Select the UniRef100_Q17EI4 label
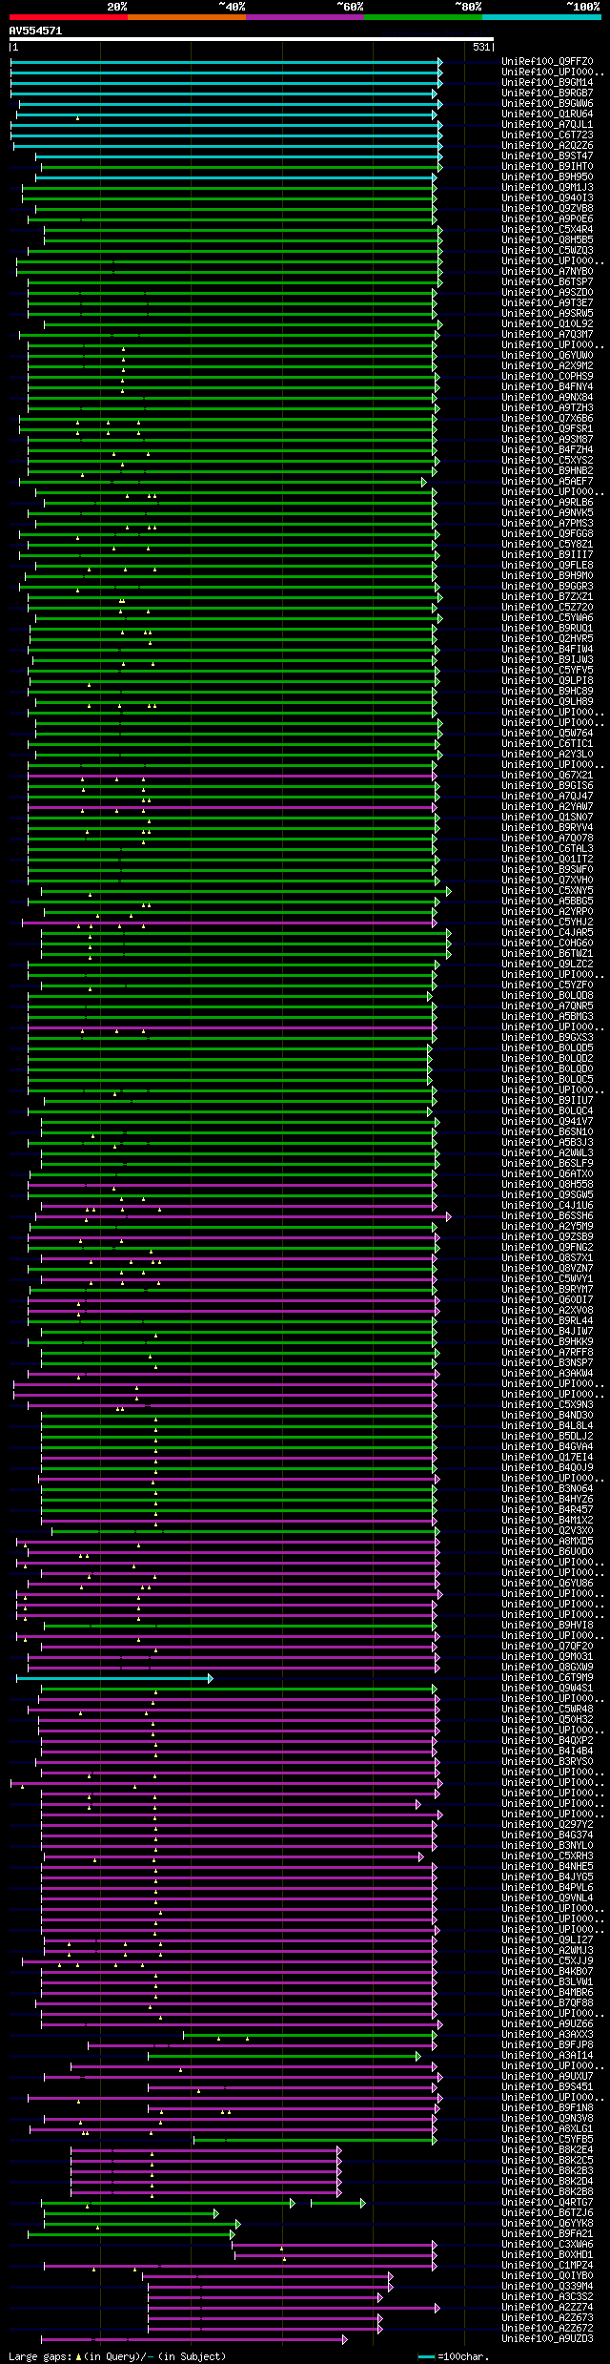The width and height of the screenshot is (610, 2364). click(547, 1458)
